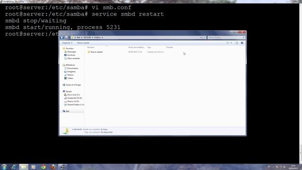
Task: Launch Firefox from the taskbar
Action: pyautogui.click(x=53, y=167)
